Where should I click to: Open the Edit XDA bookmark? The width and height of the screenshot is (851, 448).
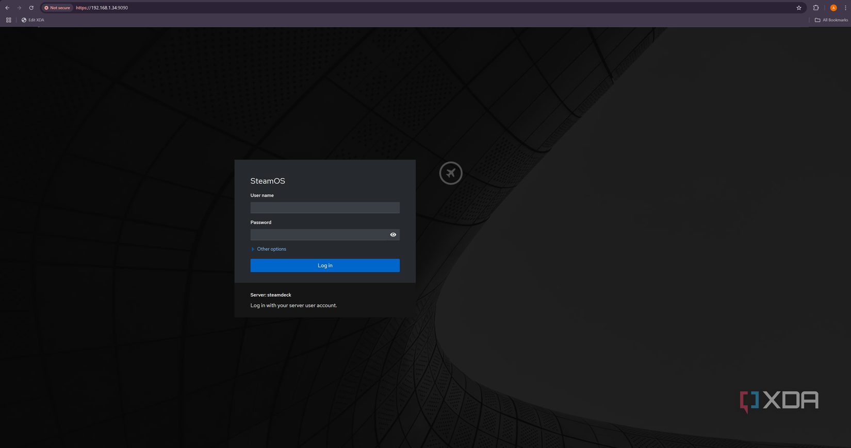(32, 20)
